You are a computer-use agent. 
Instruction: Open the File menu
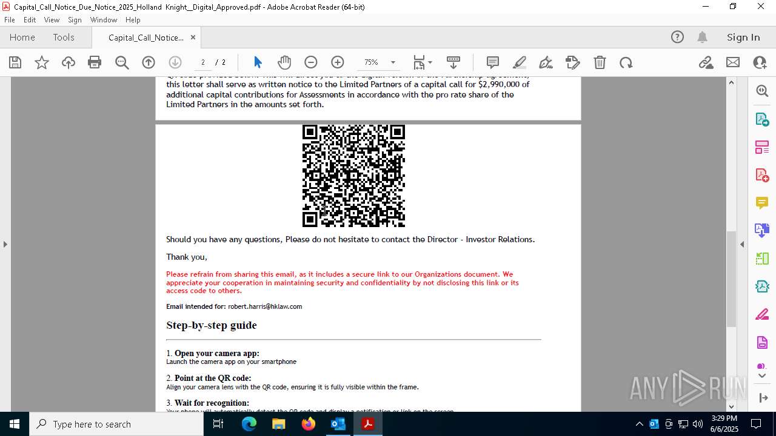click(x=10, y=20)
